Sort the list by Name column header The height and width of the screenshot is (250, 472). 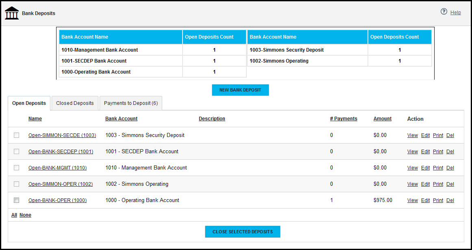(35, 119)
